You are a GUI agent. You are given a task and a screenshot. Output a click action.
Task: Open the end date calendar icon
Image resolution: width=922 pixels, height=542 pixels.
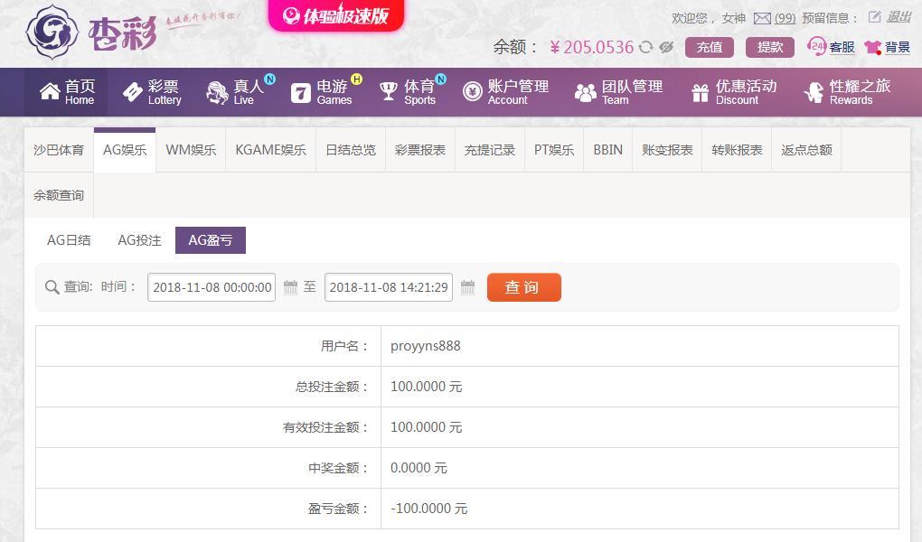(467, 287)
